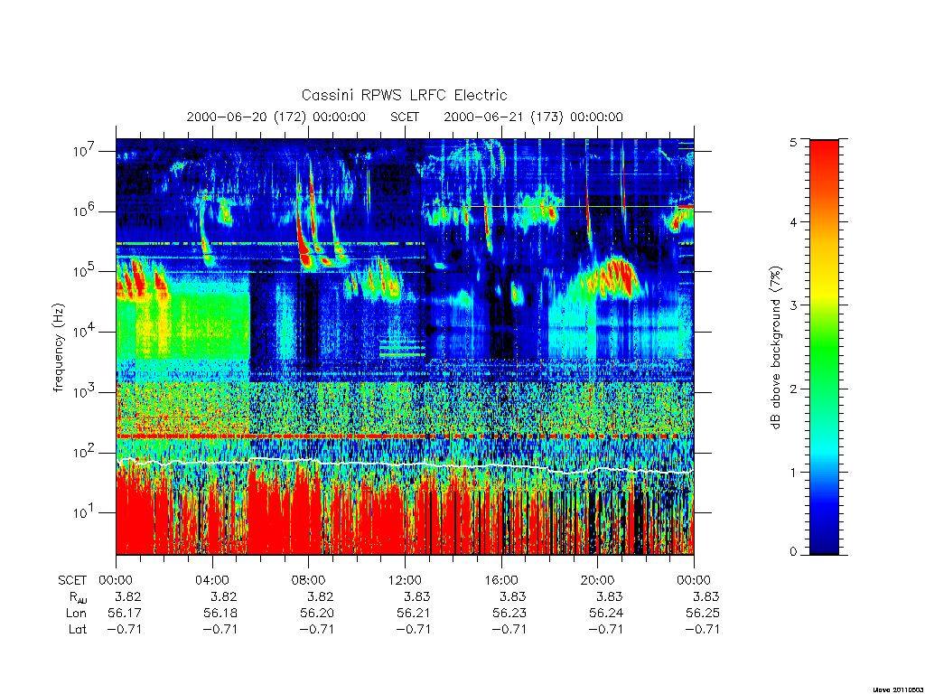Click the 'frequency (Hz)' axis label

click(x=58, y=348)
